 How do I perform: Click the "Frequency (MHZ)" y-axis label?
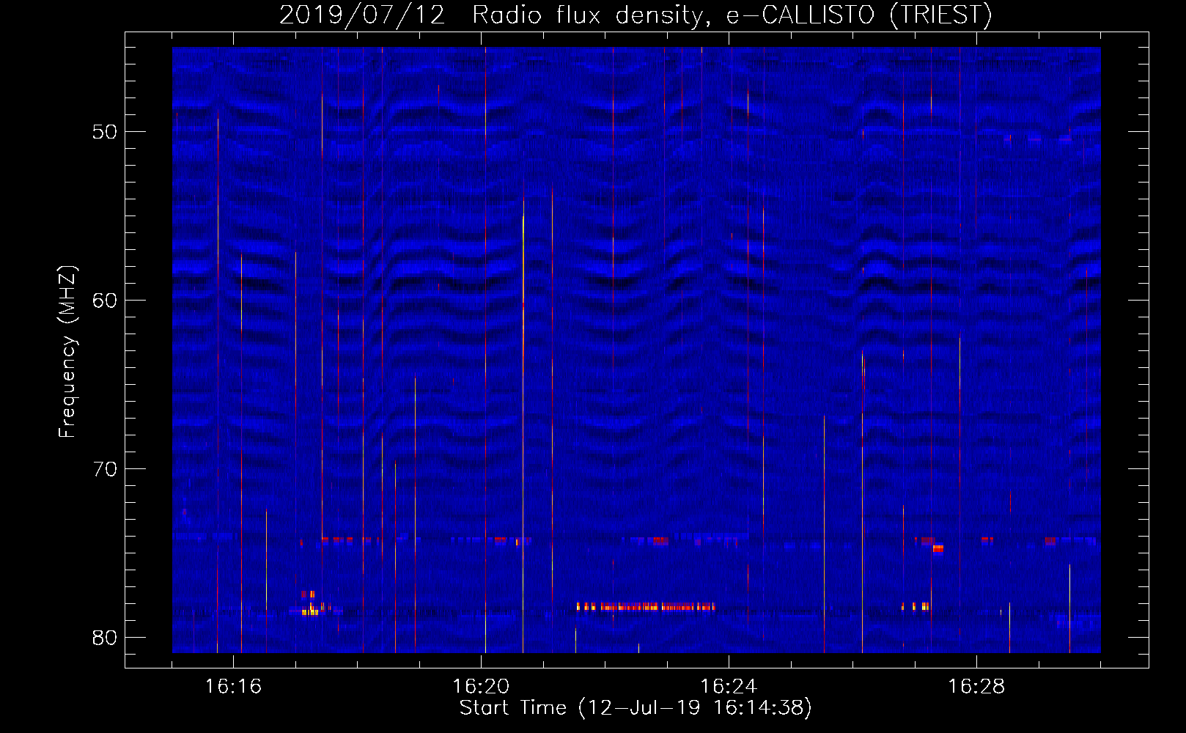coord(67,352)
